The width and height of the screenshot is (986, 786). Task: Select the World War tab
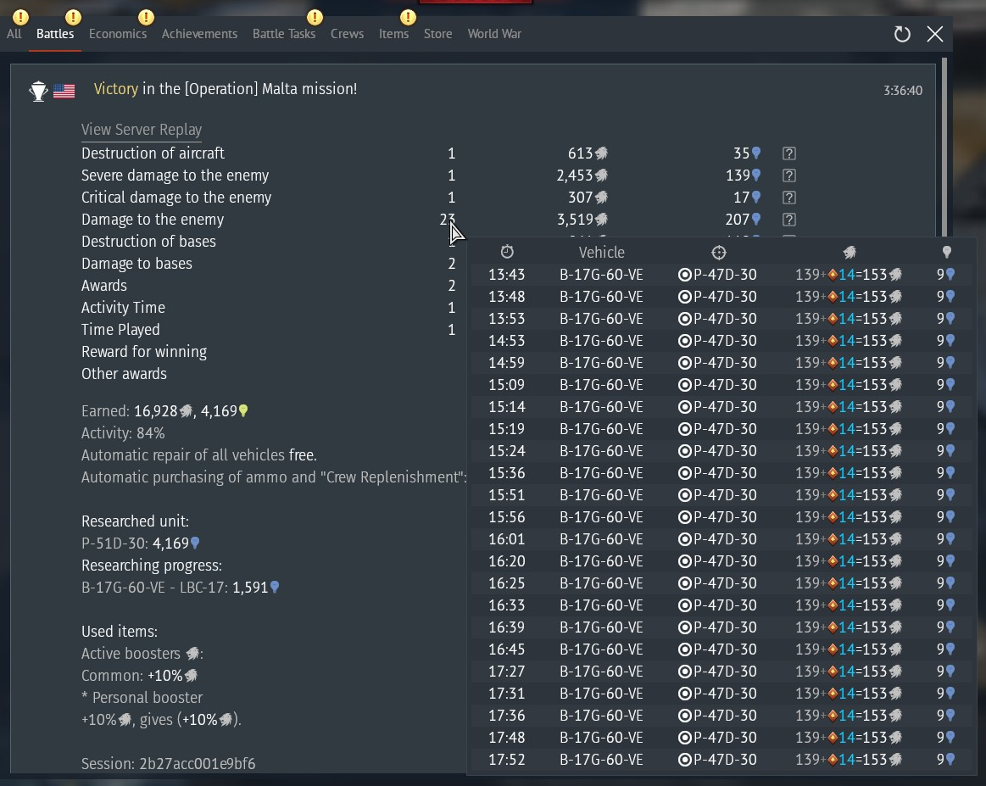pyautogui.click(x=494, y=34)
